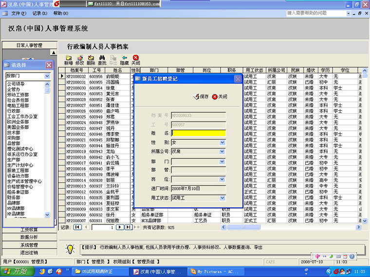Screen dimensions: 370x277
Task: Select 电脑工程部 in department list
Action: click(18, 105)
